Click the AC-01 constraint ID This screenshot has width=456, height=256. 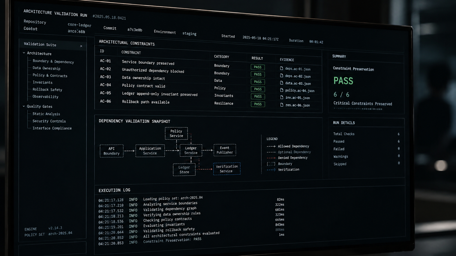tap(105, 61)
